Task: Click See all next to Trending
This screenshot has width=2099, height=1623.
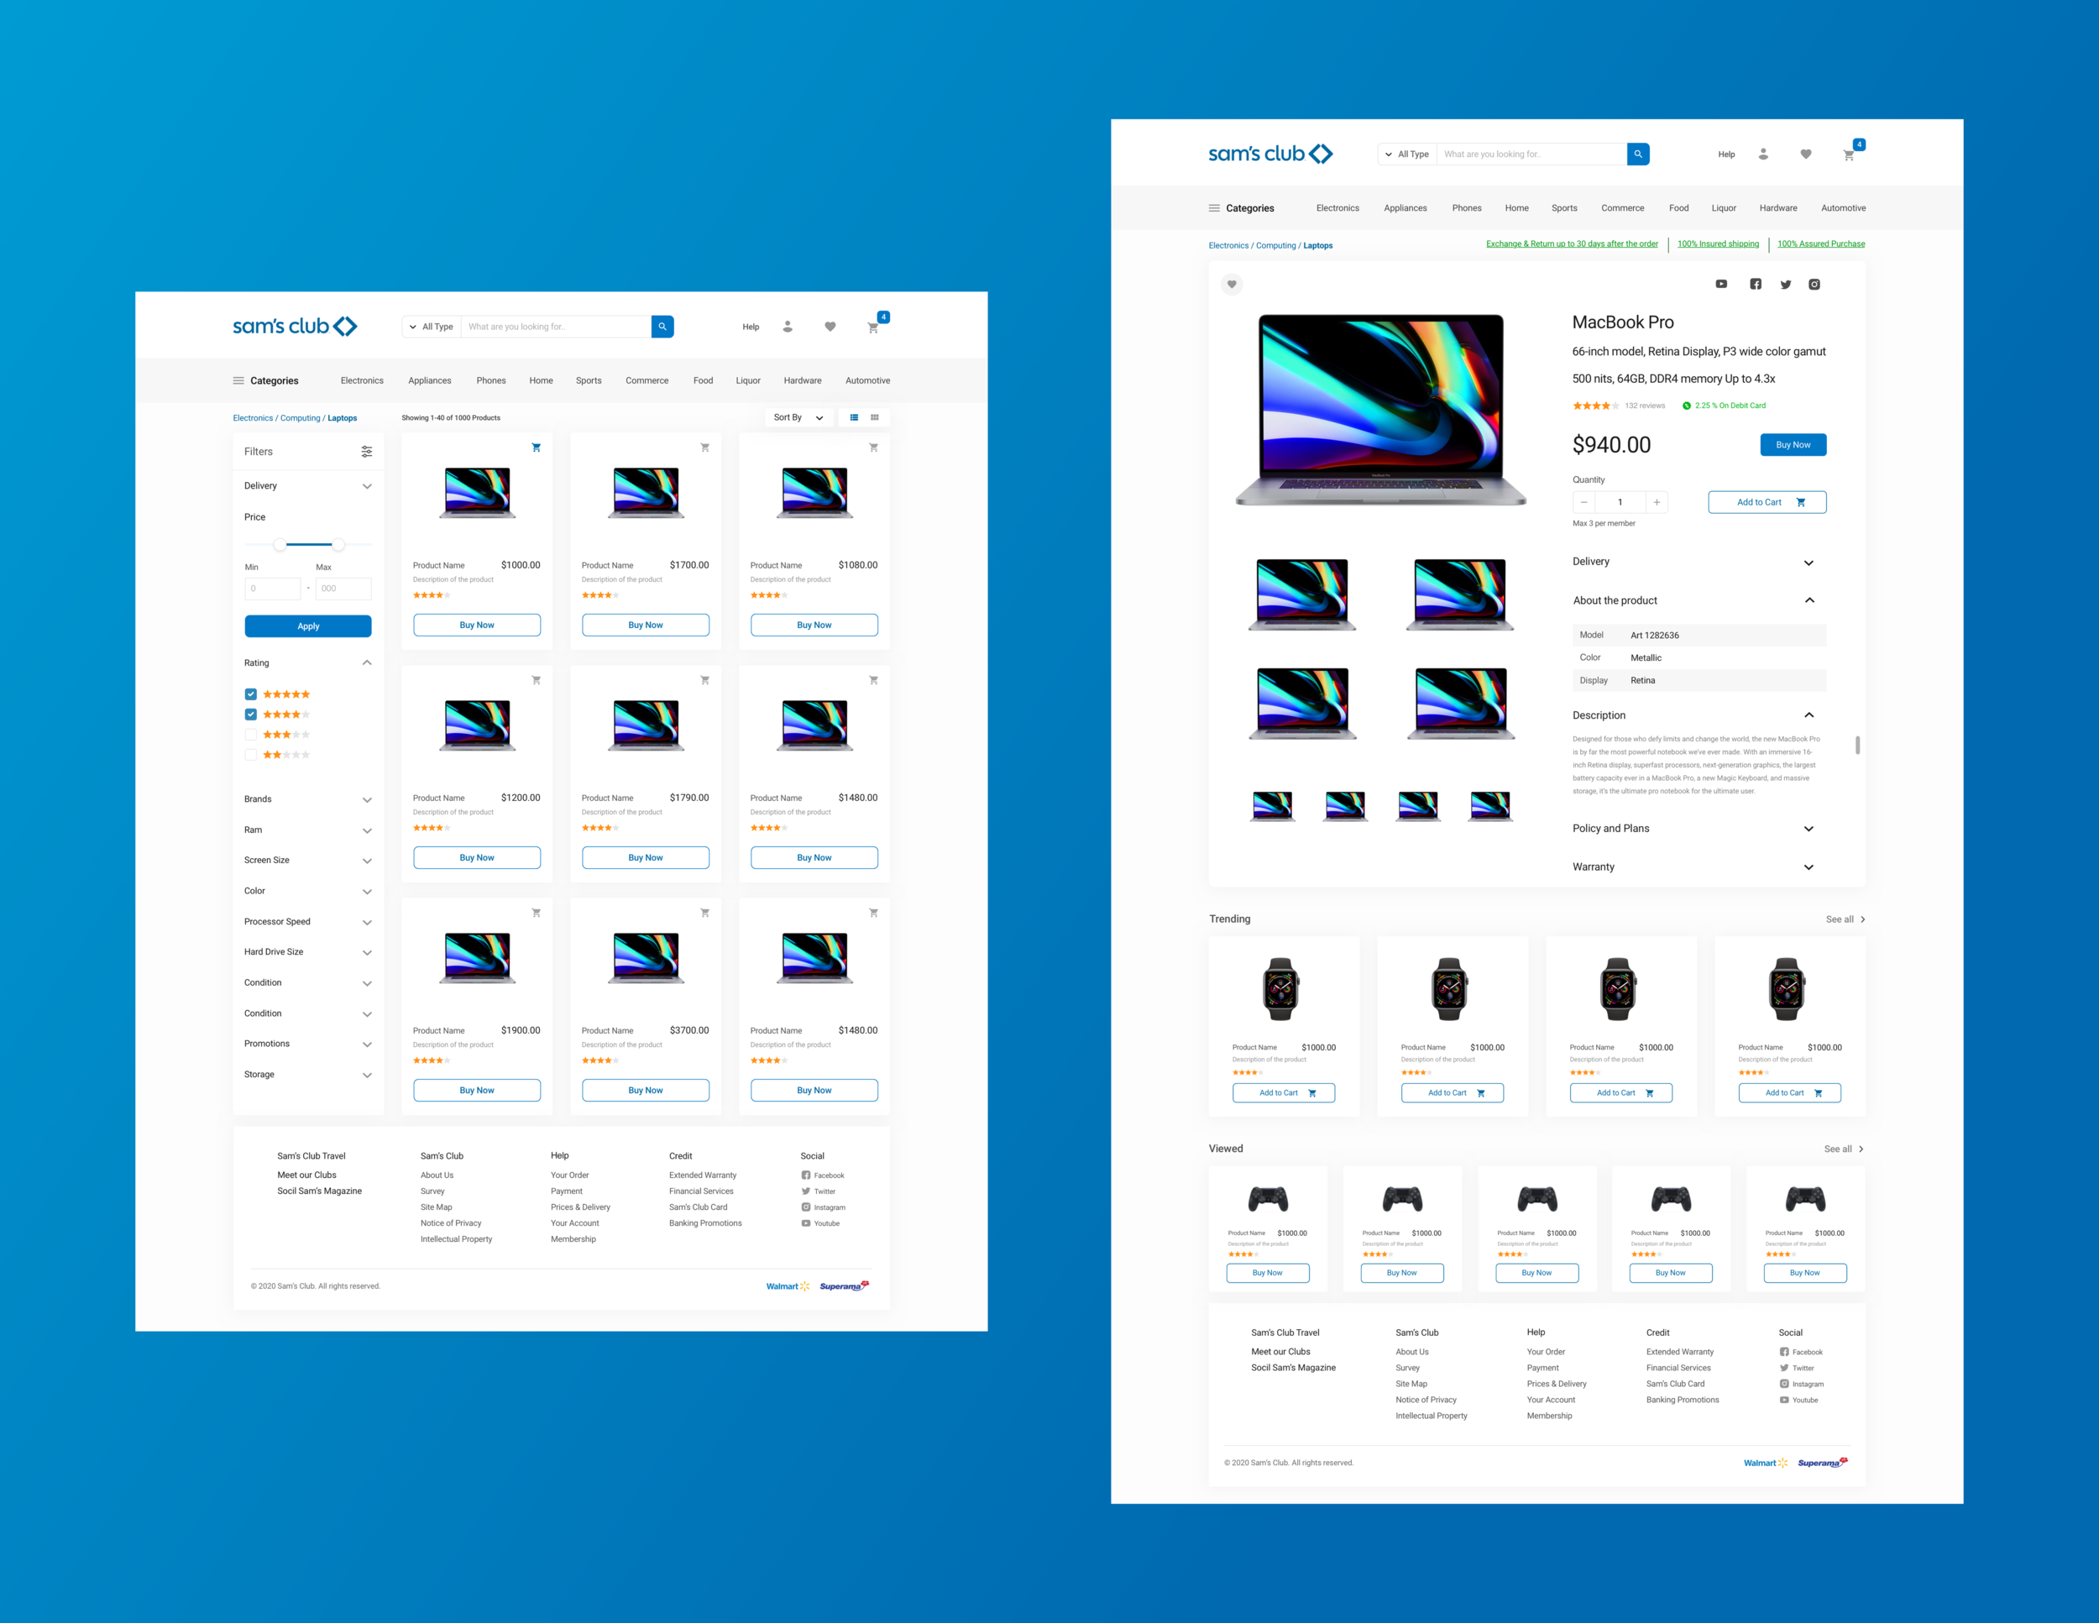Action: [x=1845, y=919]
